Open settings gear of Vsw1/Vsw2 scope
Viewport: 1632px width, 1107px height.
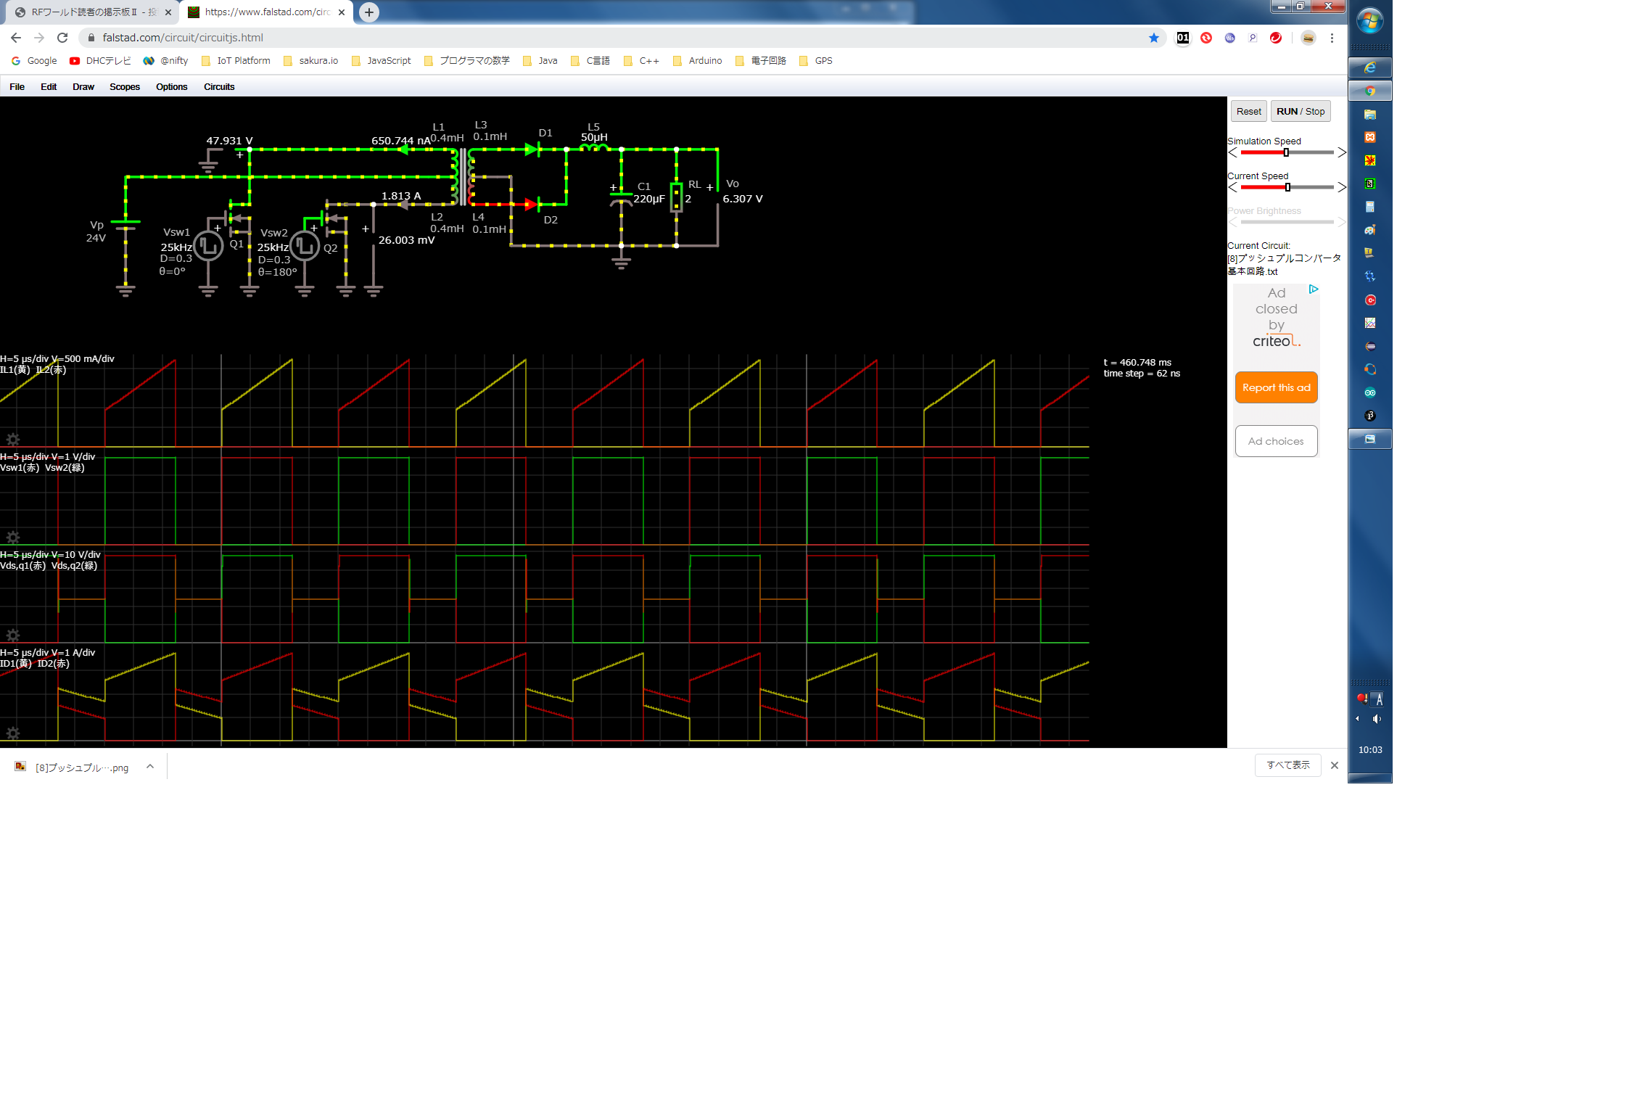(x=12, y=538)
